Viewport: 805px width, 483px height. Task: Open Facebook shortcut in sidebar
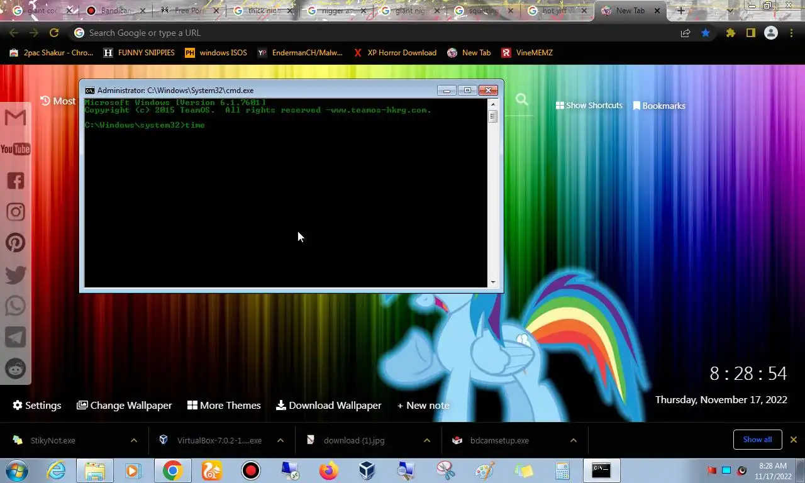pos(15,180)
